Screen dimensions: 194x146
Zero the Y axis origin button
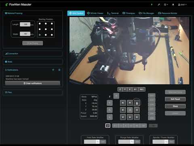(125, 89)
